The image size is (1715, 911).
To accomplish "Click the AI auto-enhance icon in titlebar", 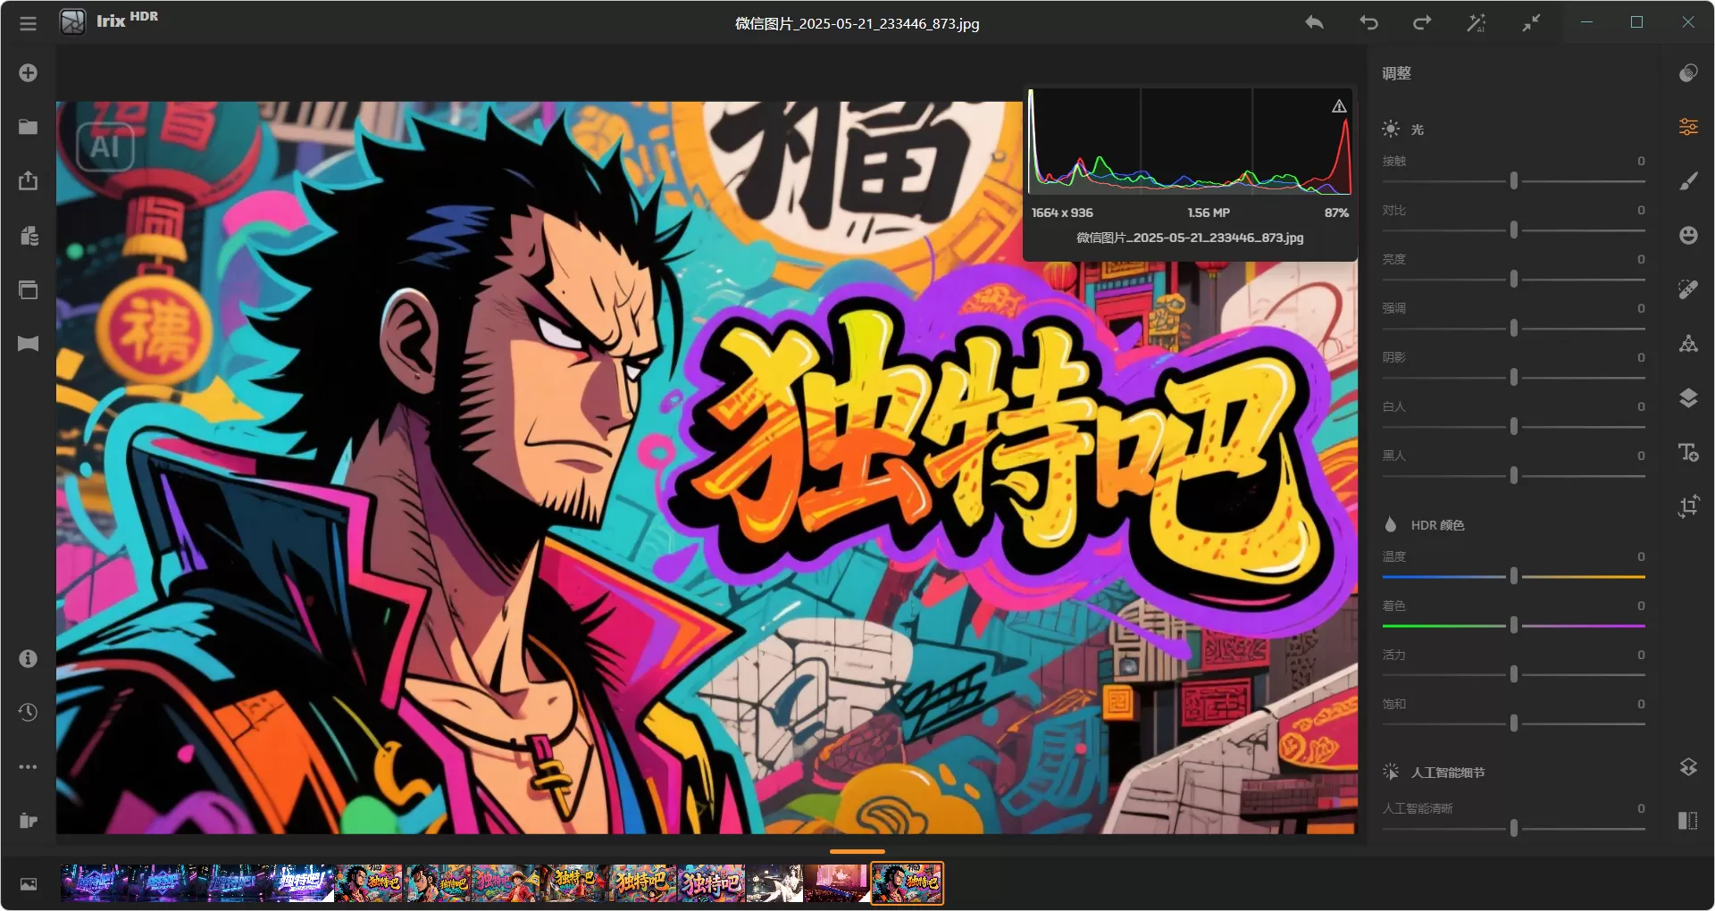I will pyautogui.click(x=1477, y=22).
